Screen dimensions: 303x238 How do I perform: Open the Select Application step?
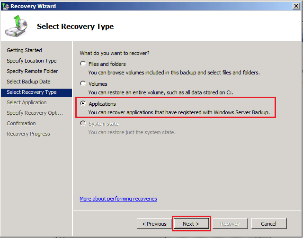(27, 102)
